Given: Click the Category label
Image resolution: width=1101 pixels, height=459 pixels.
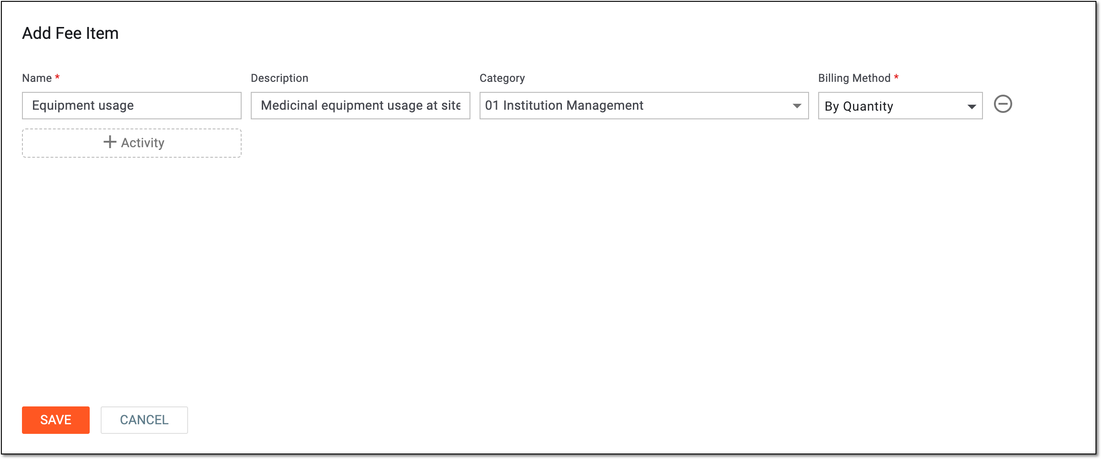Looking at the screenshot, I should 502,78.
